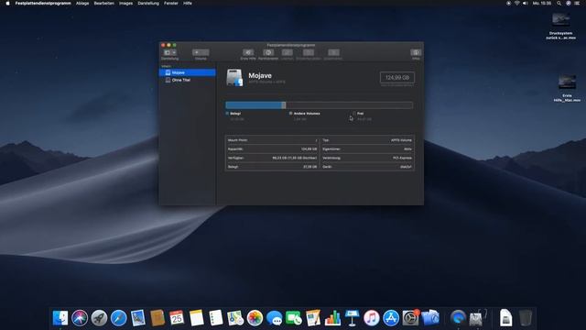The width and height of the screenshot is (586, 330).
Task: Click the 124,99 GB capacity box
Action: coord(396,77)
